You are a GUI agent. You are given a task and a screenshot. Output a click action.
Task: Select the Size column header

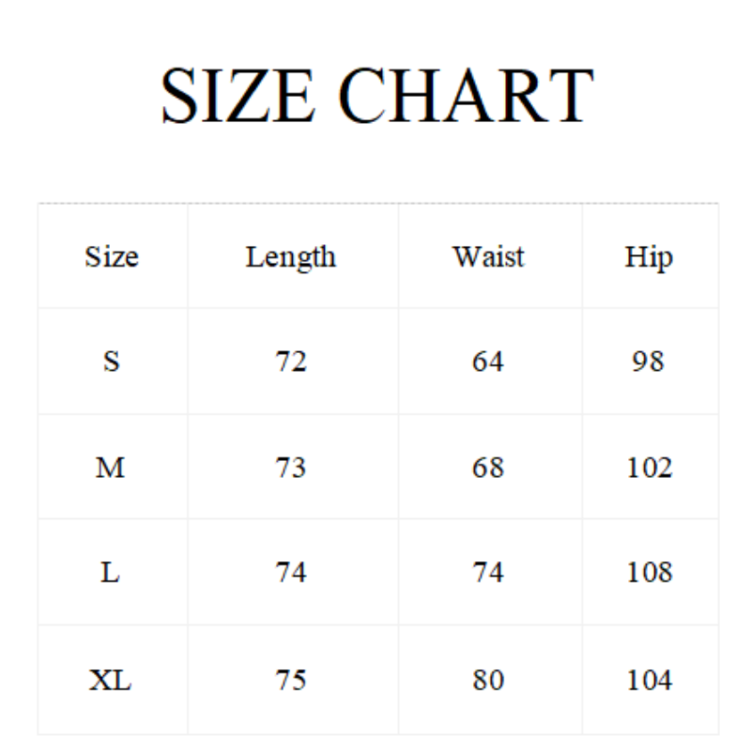click(111, 256)
